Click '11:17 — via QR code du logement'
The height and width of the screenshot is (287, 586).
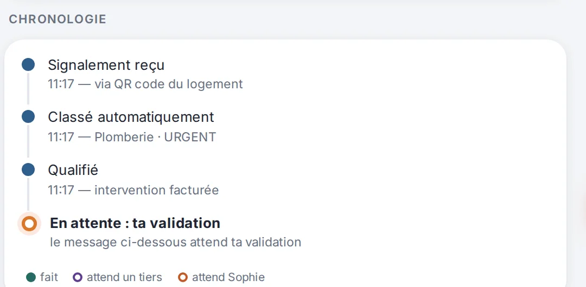click(145, 84)
